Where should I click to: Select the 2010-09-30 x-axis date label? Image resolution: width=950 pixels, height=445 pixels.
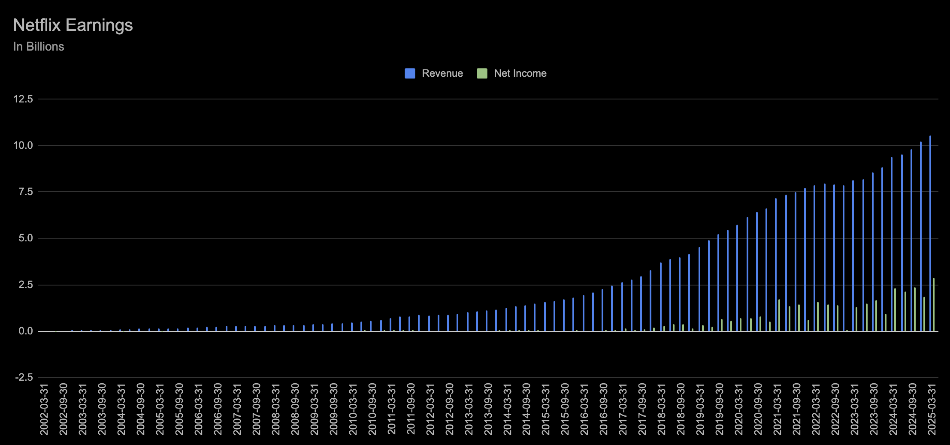point(372,409)
